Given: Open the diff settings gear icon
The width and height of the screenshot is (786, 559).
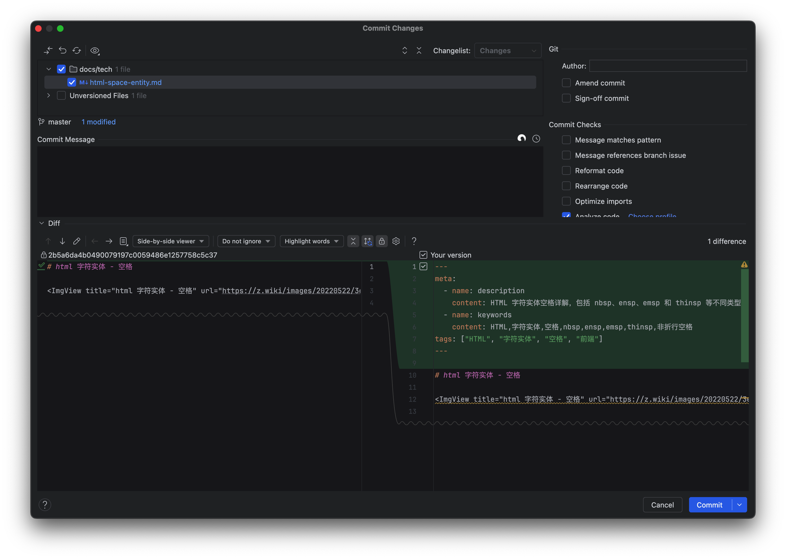Looking at the screenshot, I should click(396, 241).
